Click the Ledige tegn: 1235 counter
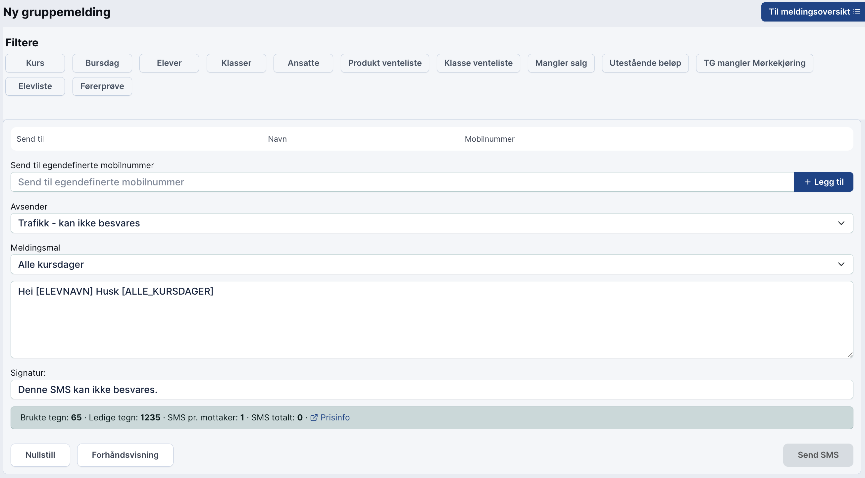Image resolution: width=865 pixels, height=478 pixels. (x=125, y=417)
